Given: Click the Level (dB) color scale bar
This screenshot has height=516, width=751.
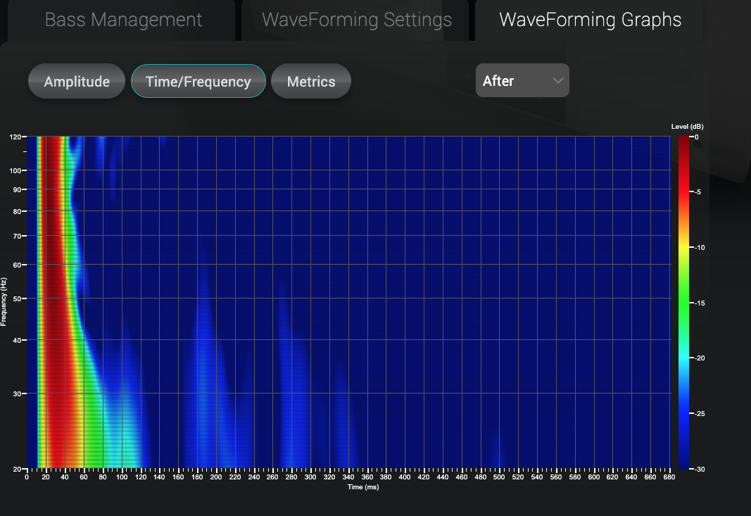Looking at the screenshot, I should (683, 302).
